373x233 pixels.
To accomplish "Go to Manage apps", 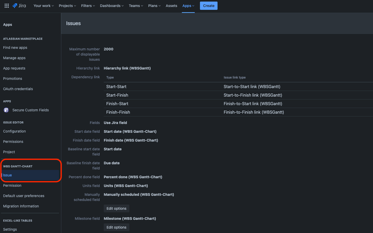I will (14, 58).
